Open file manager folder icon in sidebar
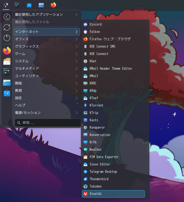This screenshot has height=202, width=184. (7, 82)
